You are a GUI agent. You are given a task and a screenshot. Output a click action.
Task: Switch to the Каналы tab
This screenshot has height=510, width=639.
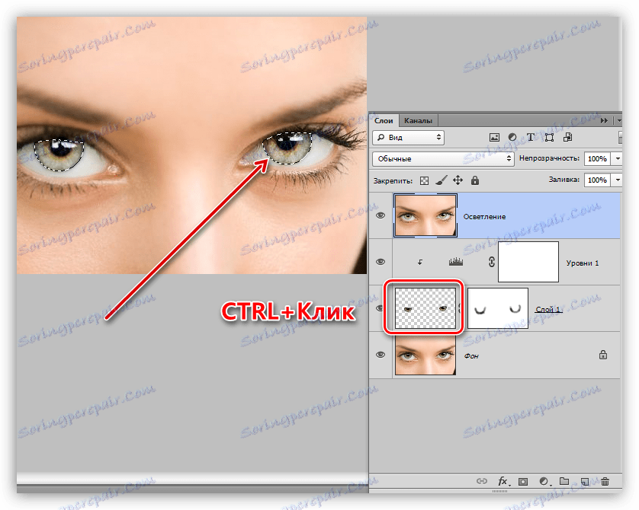pyautogui.click(x=418, y=121)
